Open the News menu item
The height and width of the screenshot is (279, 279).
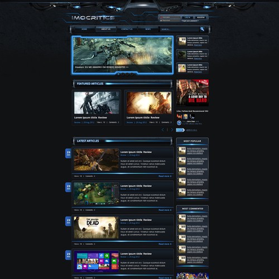[x=148, y=29]
